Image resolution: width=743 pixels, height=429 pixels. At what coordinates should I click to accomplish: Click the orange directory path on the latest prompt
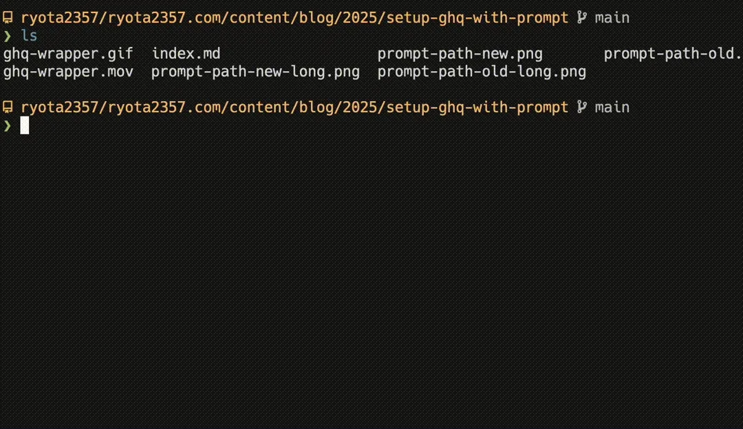294,107
